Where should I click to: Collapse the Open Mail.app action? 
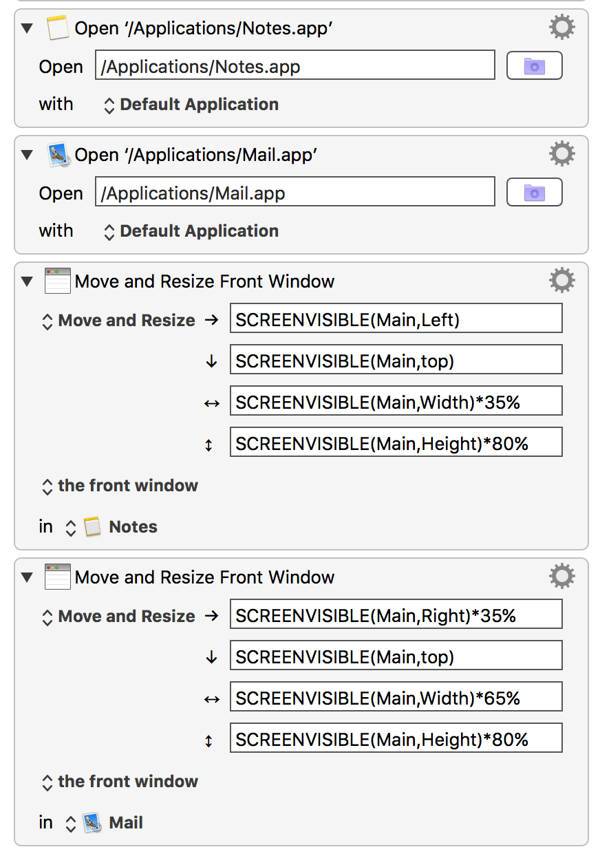tap(27, 155)
